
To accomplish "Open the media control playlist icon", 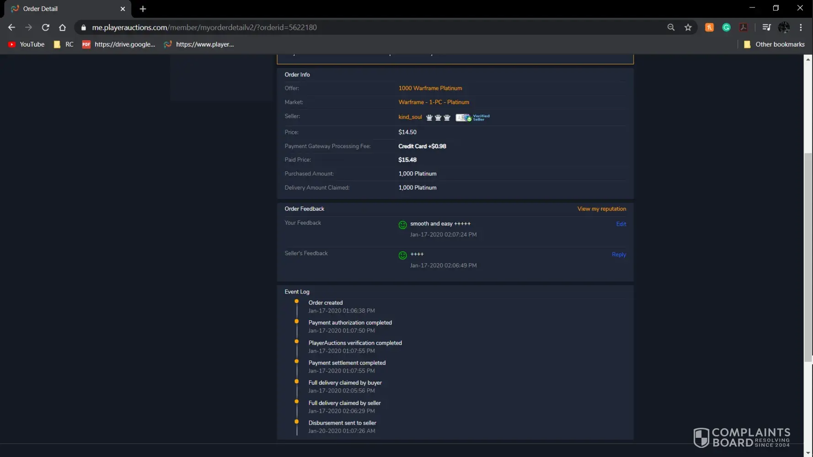I will pos(767,27).
